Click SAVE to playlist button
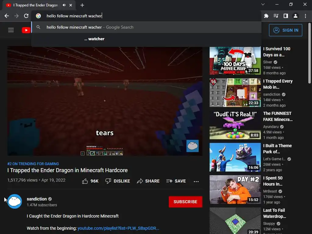Viewport: 312px width, 234px height. pos(176,181)
